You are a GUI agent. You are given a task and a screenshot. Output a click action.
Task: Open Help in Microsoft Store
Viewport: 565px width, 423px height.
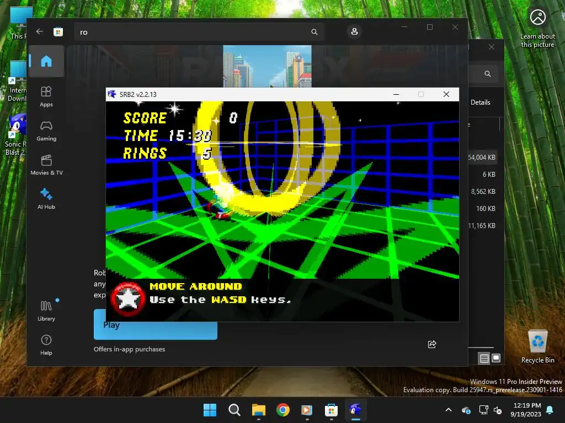(x=46, y=345)
